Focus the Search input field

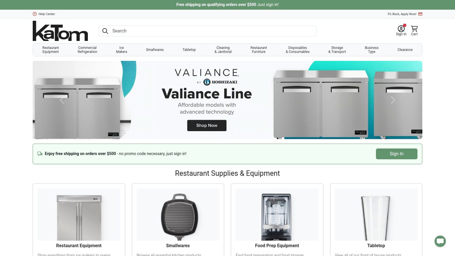208,31
